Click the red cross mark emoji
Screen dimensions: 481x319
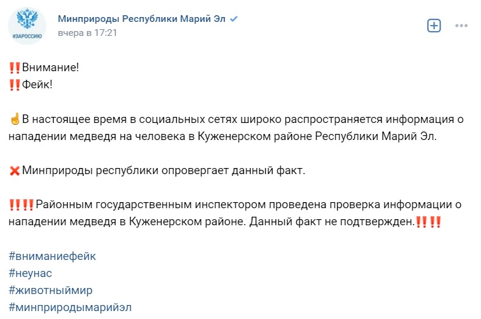(x=15, y=170)
